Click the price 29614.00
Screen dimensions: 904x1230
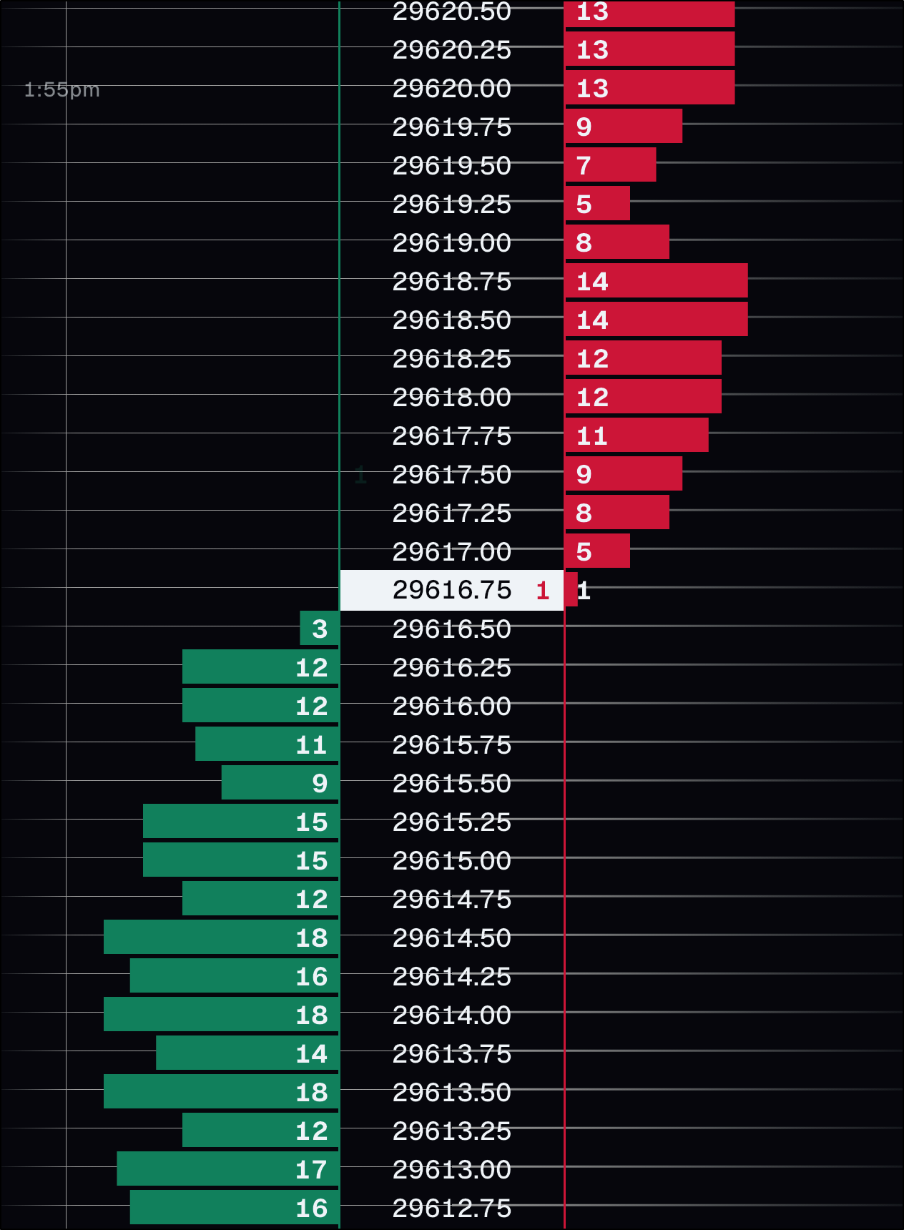(452, 1015)
